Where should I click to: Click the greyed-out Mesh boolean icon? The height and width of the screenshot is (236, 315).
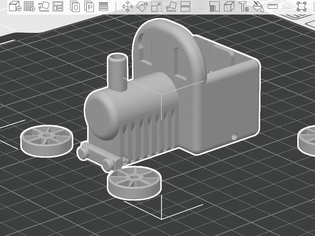pos(200,6)
